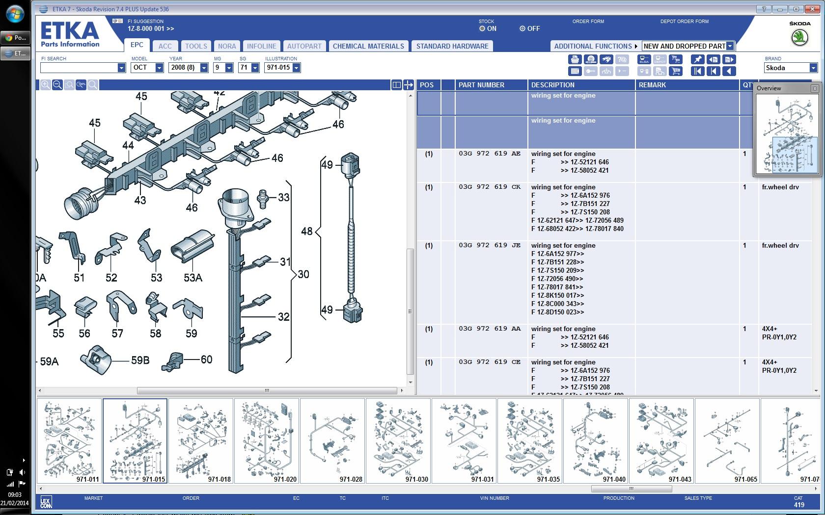This screenshot has width=825, height=515.
Task: Open the YEAR dropdown showing 2008 (8)
Action: click(204, 68)
